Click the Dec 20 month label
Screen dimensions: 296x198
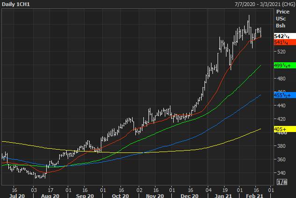[190, 196]
